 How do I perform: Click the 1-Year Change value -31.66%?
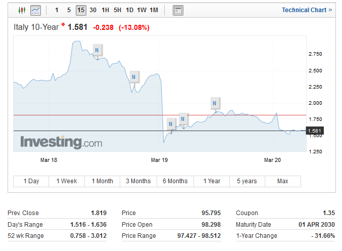(x=323, y=236)
